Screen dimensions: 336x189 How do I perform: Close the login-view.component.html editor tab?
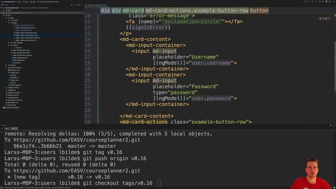[107, 5]
